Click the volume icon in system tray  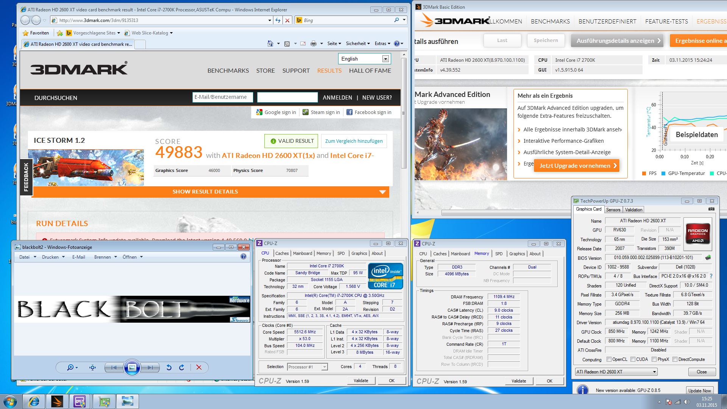[x=687, y=402]
